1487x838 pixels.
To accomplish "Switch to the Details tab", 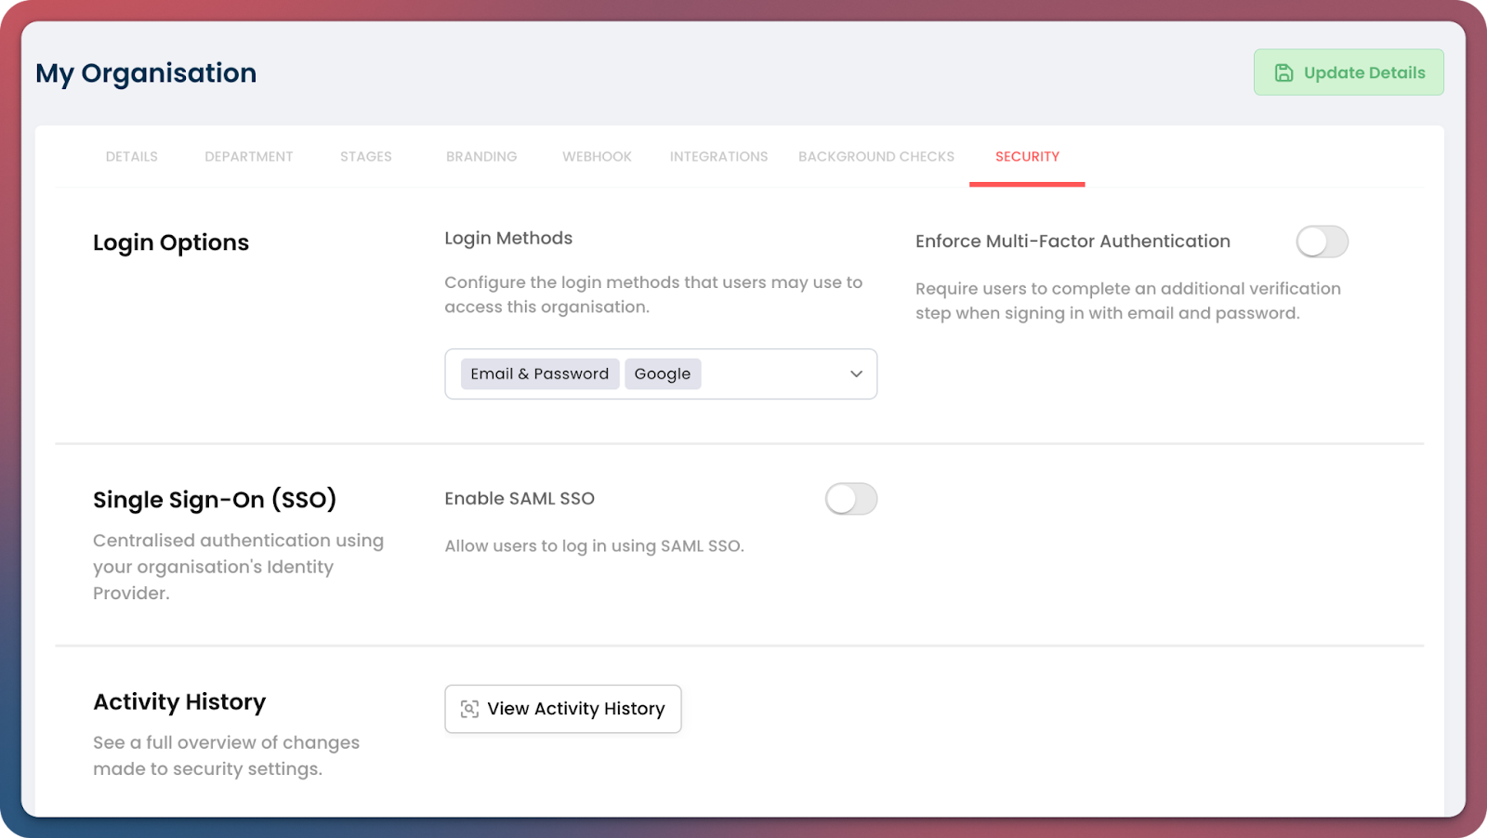I will 131,156.
